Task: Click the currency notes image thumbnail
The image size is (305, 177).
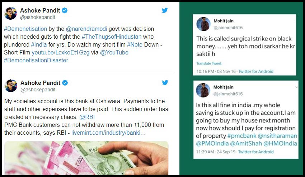Action: [x=86, y=158]
